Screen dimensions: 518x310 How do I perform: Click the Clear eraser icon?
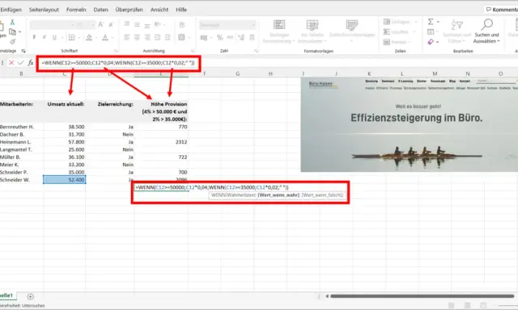431,42
